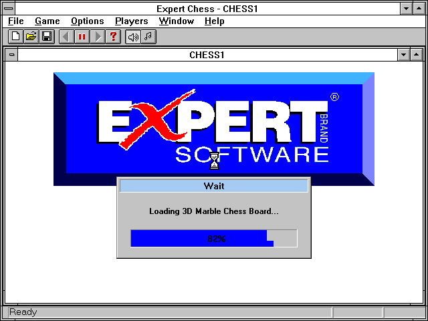Open the Expert Chess system control menu
Screen dimensions: 428x321
(8, 8)
